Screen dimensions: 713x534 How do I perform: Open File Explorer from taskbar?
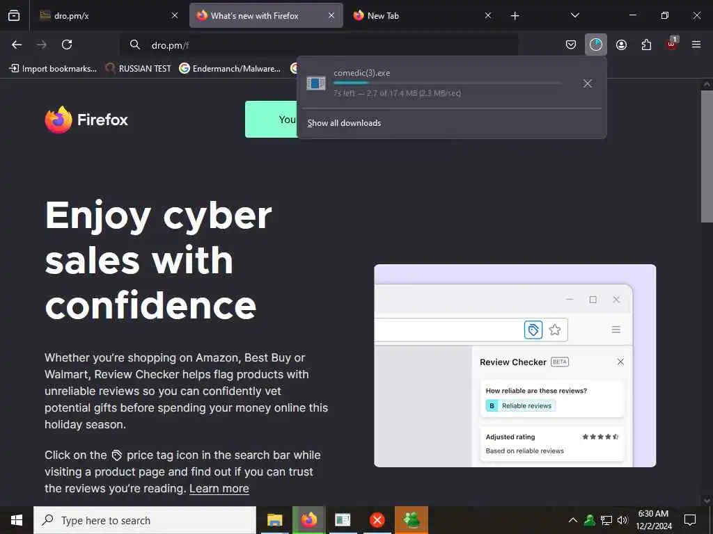[275, 520]
